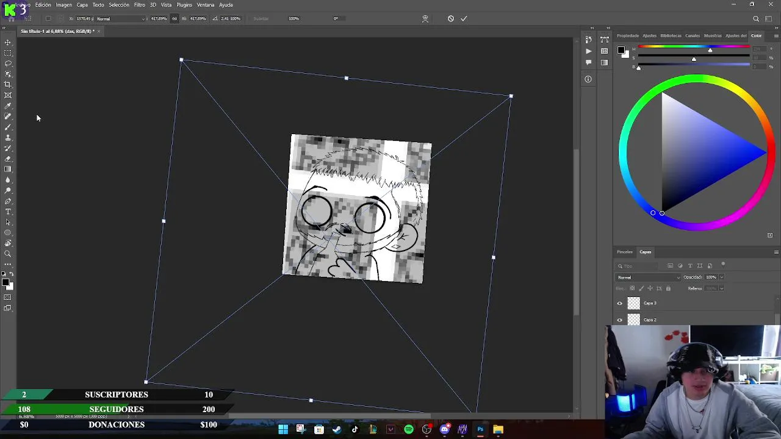Select the Eraser tool
781x439 pixels.
click(8, 159)
